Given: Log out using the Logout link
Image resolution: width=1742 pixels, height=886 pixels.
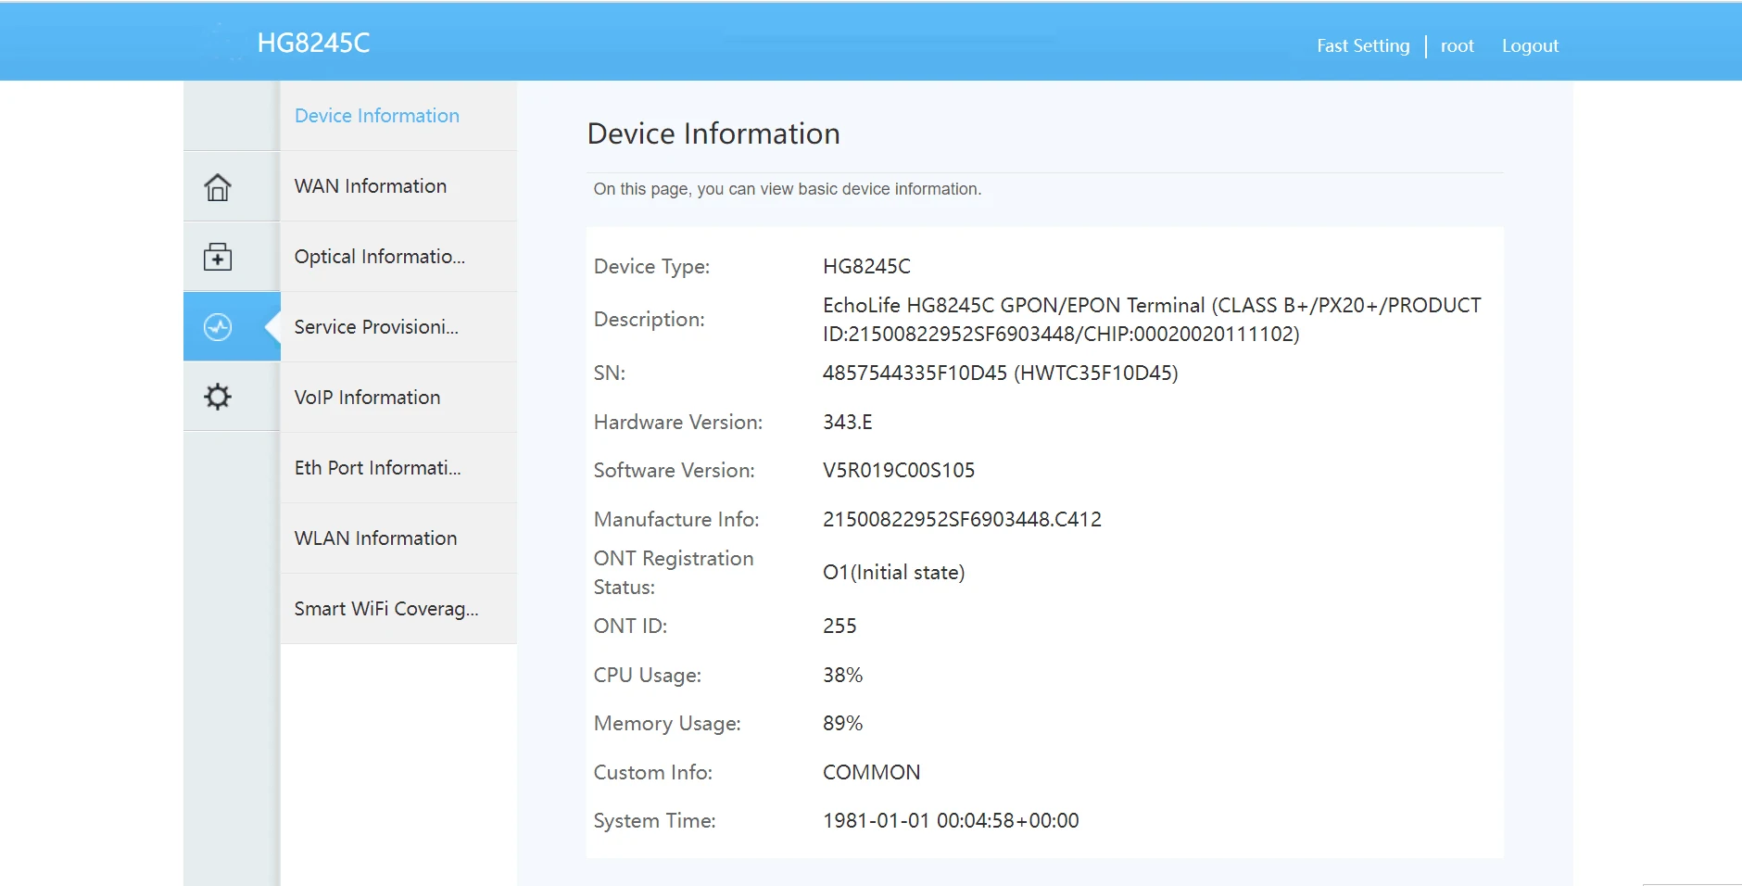Looking at the screenshot, I should 1529,46.
